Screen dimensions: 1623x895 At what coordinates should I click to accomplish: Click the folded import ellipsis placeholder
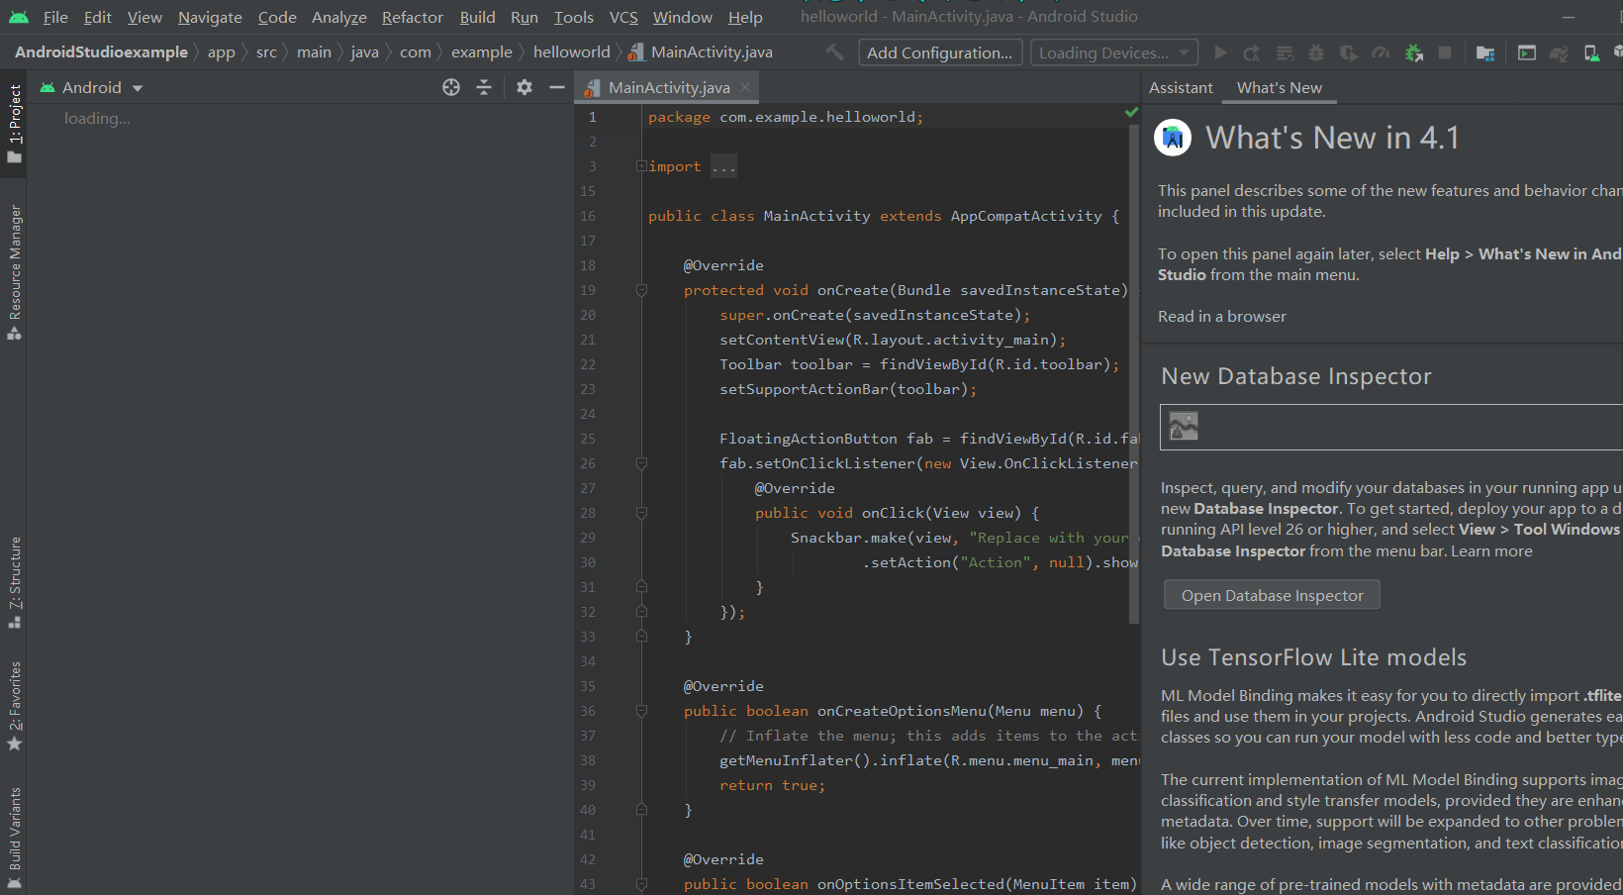point(723,166)
